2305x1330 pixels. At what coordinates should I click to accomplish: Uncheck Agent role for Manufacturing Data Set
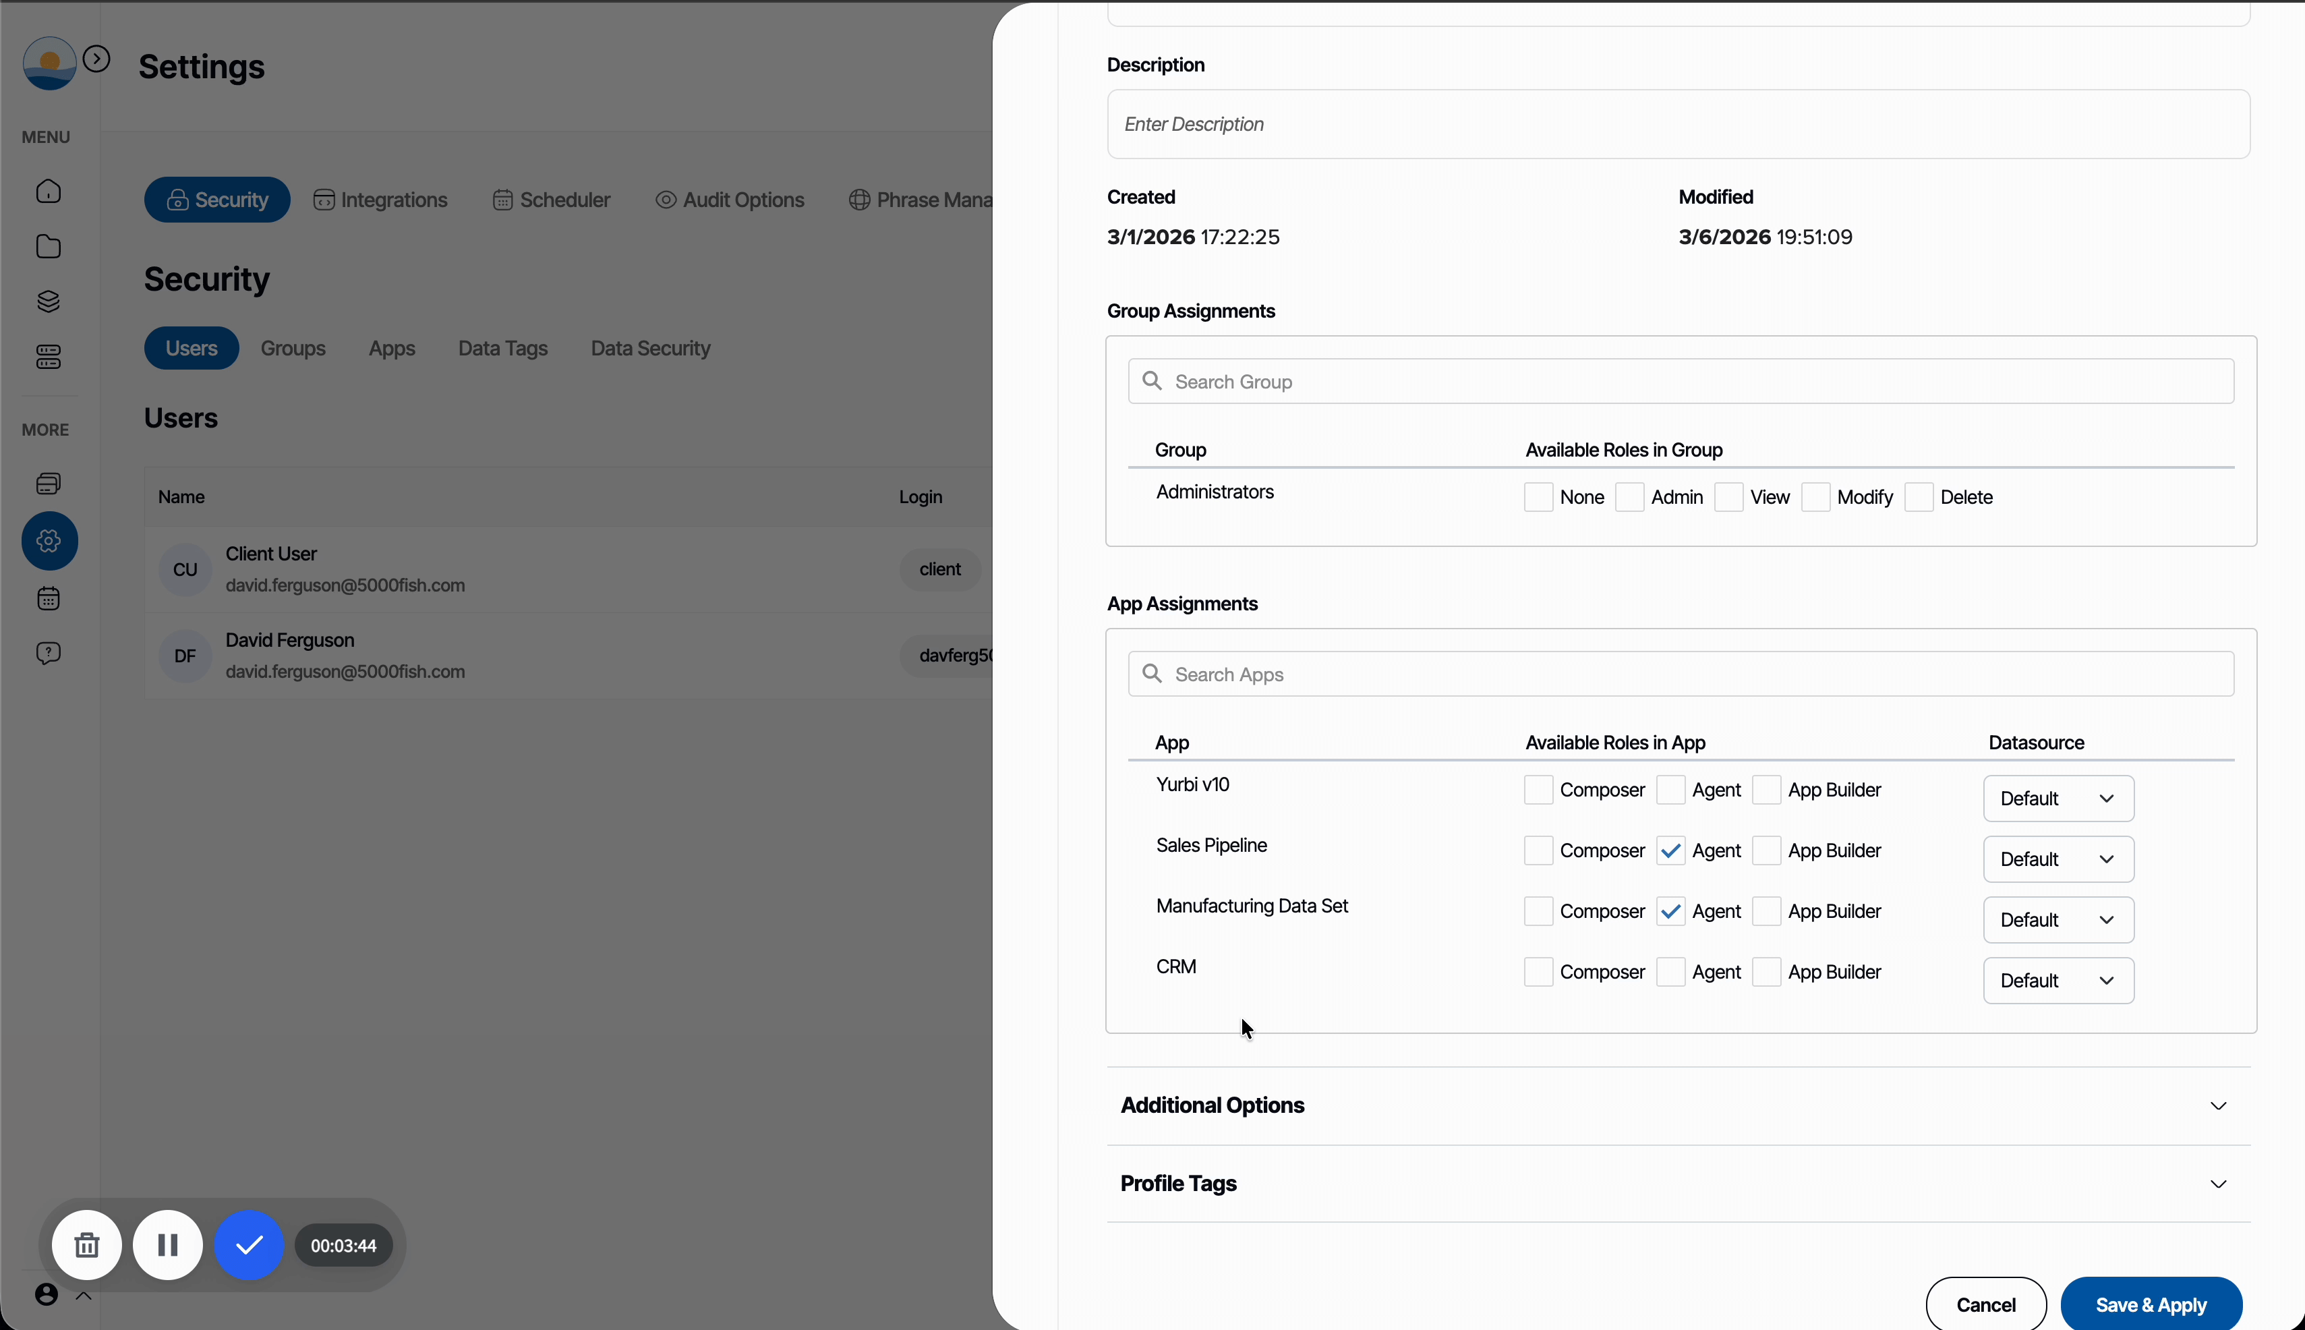click(x=1671, y=910)
